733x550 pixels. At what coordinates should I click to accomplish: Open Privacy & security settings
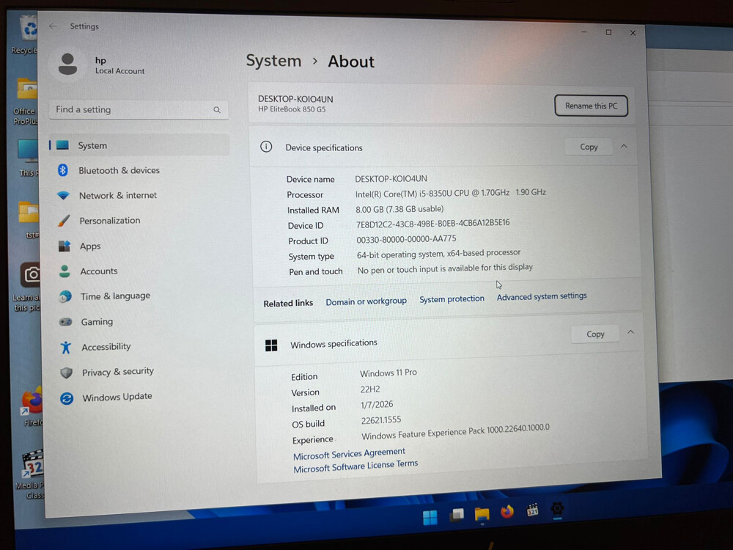coord(118,372)
